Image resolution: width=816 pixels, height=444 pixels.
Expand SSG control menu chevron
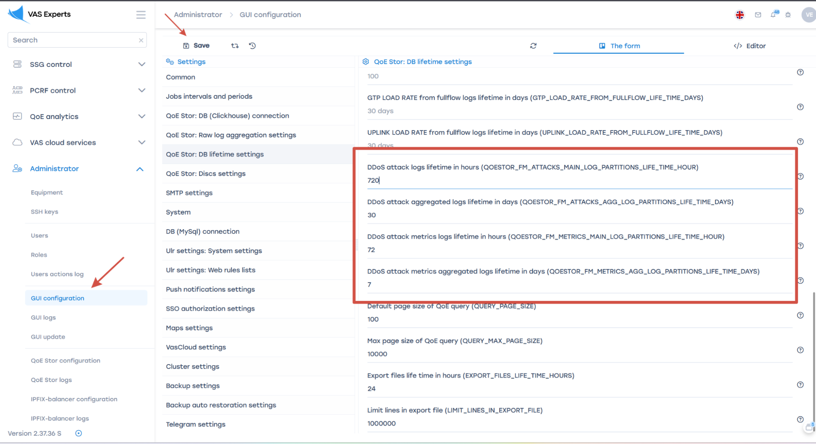coord(142,64)
